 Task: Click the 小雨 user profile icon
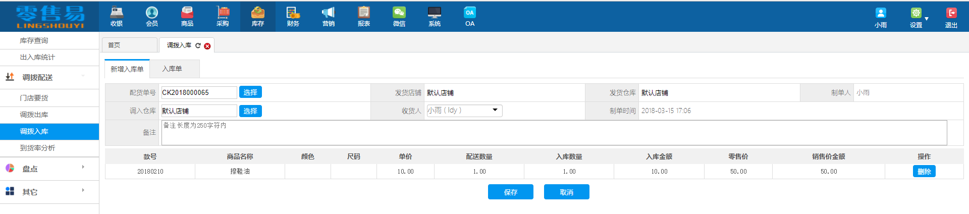point(881,13)
